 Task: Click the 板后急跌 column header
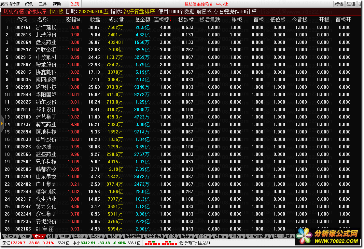pyautogui.click(x=210, y=20)
